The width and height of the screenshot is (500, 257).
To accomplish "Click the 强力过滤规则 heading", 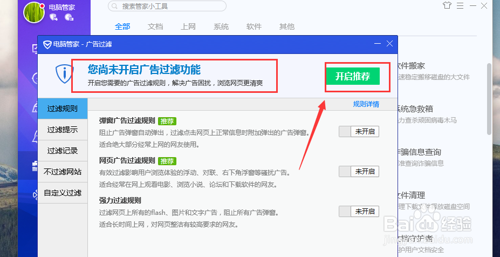I will coord(120,200).
